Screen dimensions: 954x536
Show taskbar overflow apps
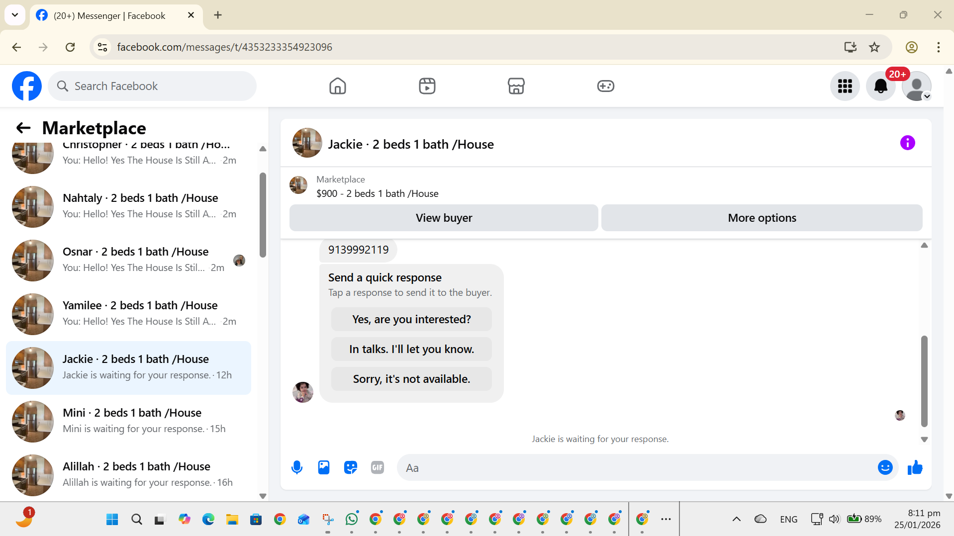(666, 519)
